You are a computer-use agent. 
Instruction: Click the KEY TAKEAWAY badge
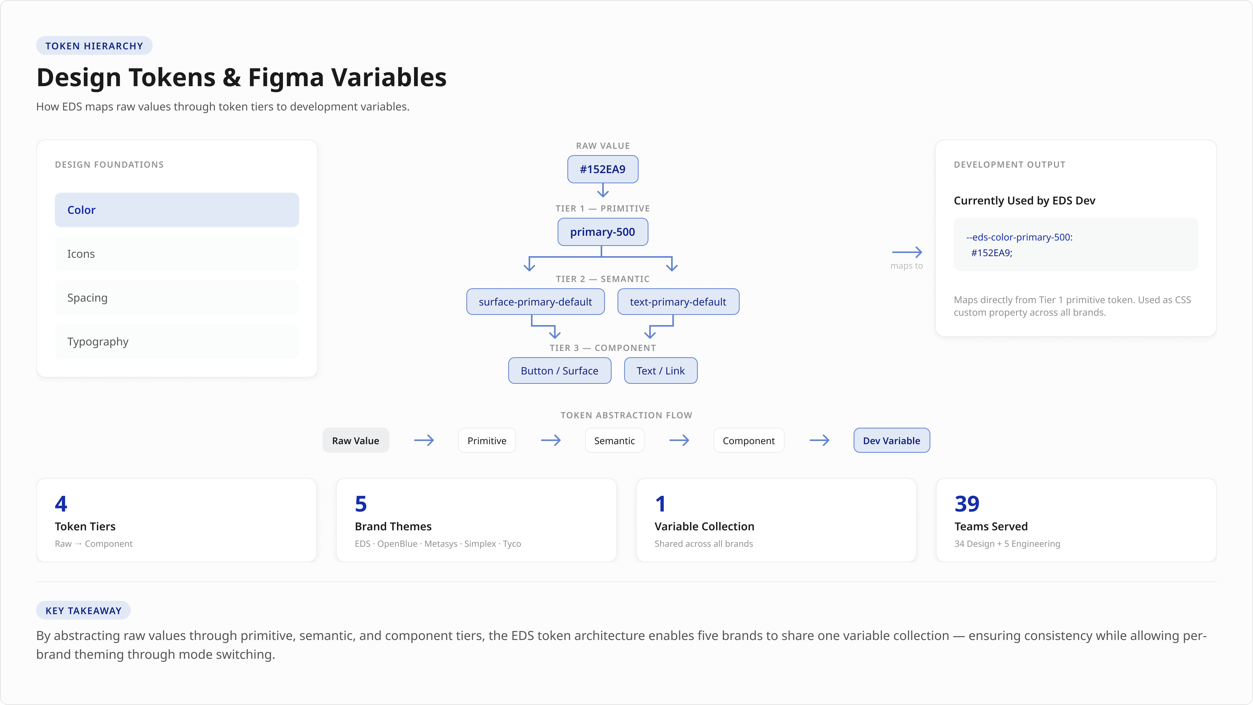[83, 610]
